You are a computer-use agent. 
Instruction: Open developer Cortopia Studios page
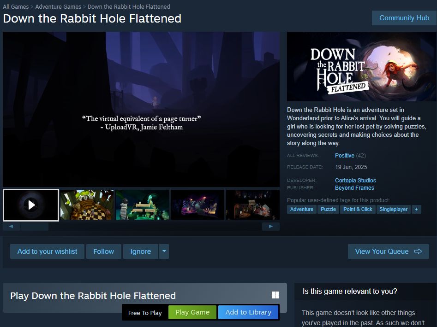point(355,180)
